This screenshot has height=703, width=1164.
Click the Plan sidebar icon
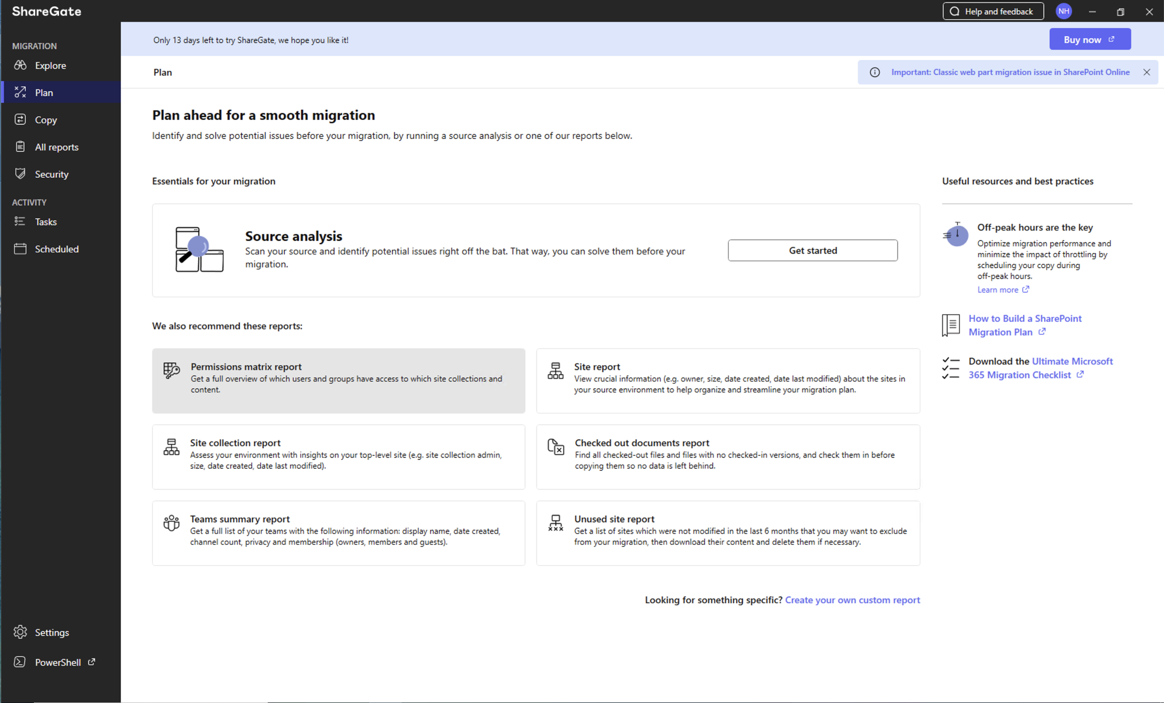[20, 92]
